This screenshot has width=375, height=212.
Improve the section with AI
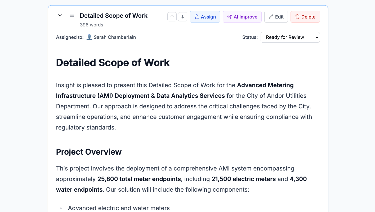242,17
